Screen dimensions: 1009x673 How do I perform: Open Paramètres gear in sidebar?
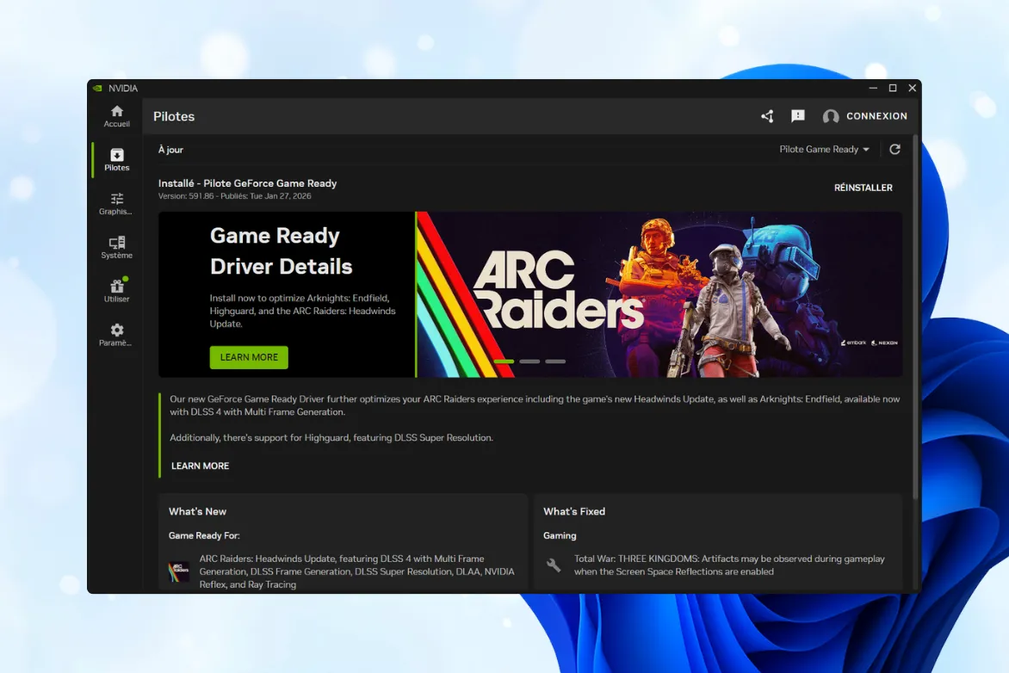[117, 335]
